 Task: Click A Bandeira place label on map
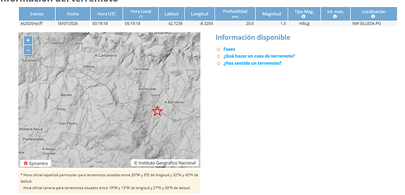coord(174,102)
